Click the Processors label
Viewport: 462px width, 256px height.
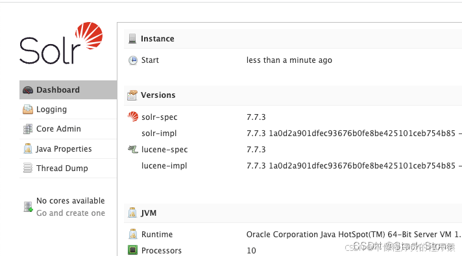(162, 250)
